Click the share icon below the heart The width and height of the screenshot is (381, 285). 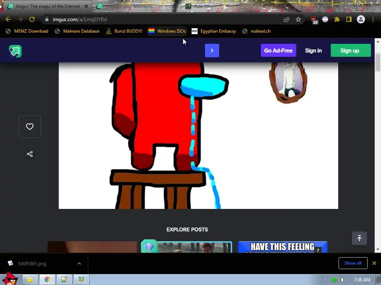30,154
